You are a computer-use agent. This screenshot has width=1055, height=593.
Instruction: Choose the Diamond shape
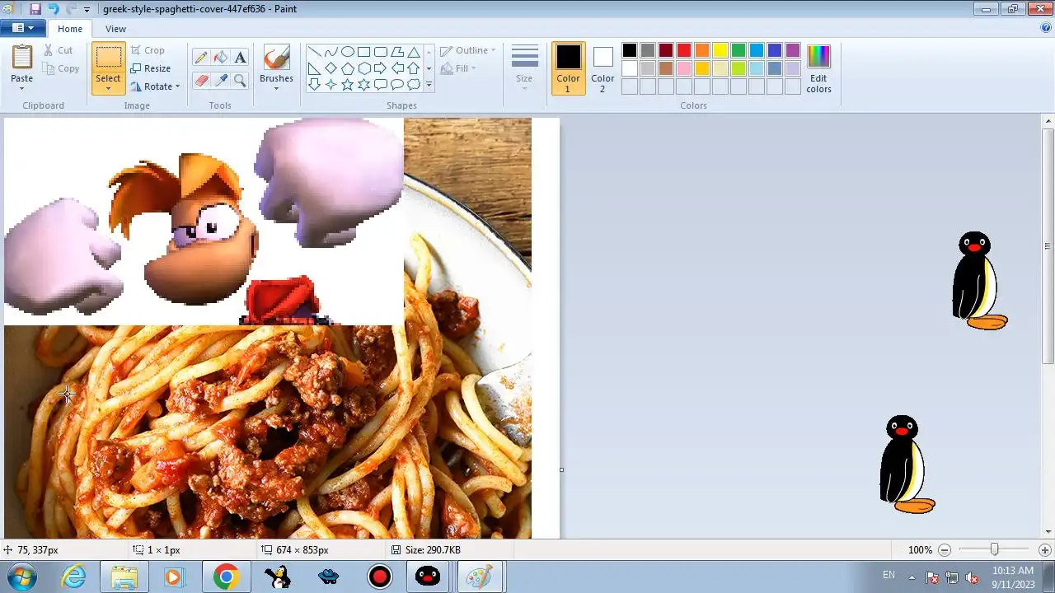pyautogui.click(x=331, y=68)
